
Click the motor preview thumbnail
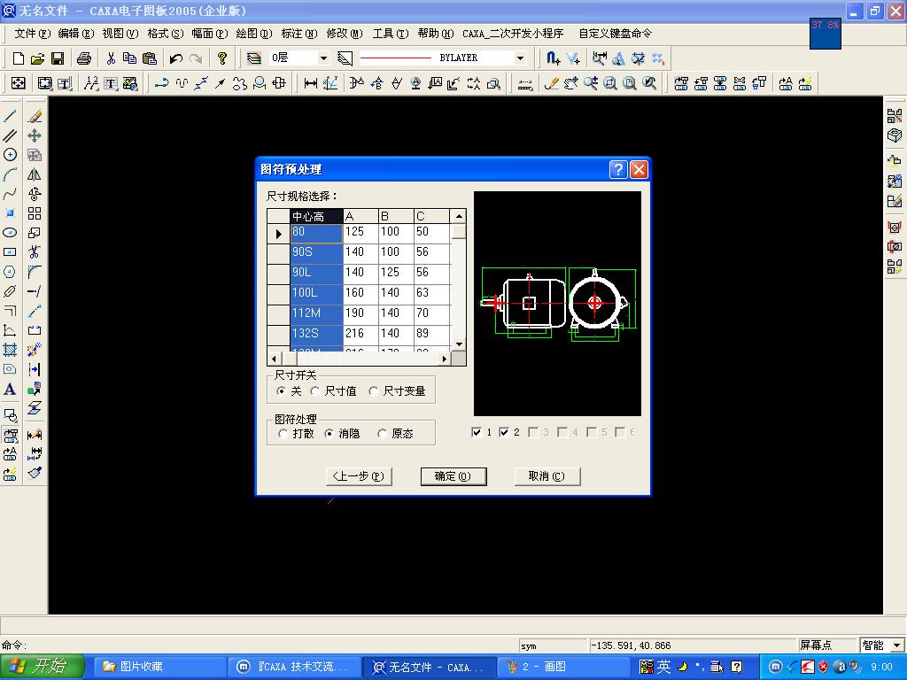pos(558,304)
